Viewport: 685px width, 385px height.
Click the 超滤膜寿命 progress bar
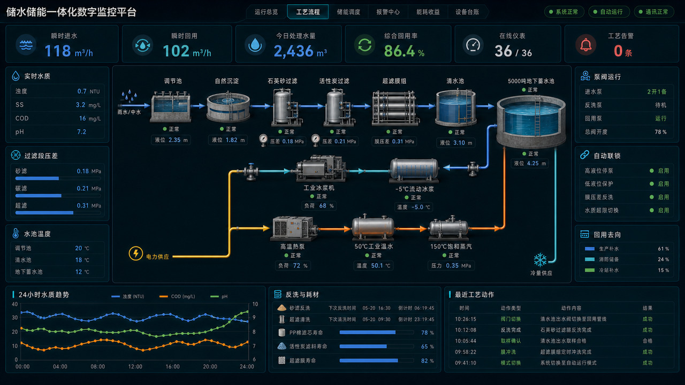click(376, 360)
